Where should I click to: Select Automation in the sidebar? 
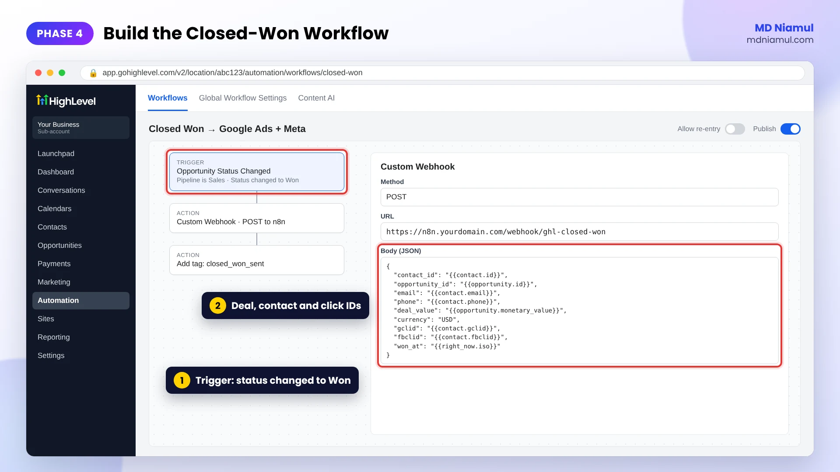[81, 300]
